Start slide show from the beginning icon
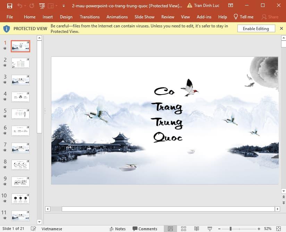Image resolution: width=286 pixels, height=232 pixels. tap(42, 6)
